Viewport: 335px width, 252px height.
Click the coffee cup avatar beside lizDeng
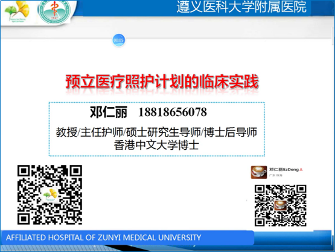pyautogui.click(x=259, y=172)
